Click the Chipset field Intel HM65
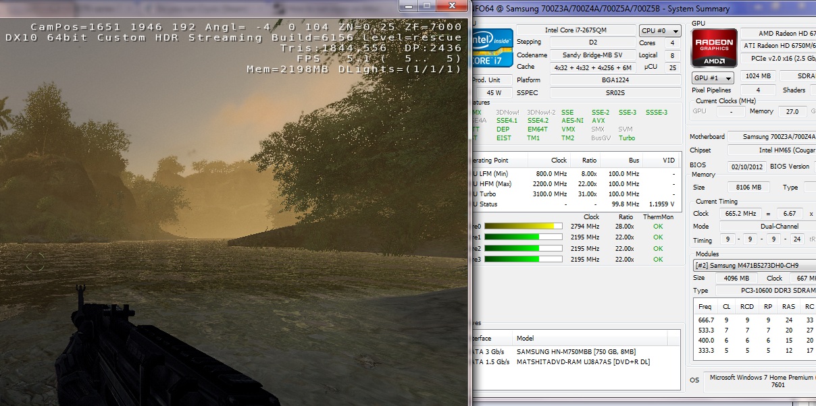This screenshot has height=406, width=816. [x=772, y=150]
